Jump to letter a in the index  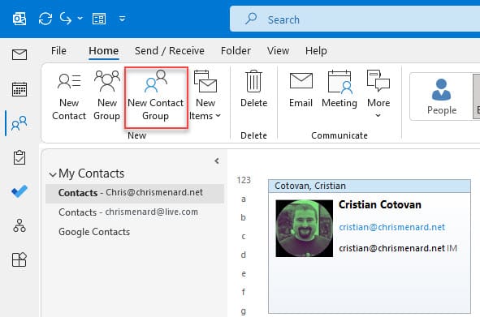pos(244,199)
